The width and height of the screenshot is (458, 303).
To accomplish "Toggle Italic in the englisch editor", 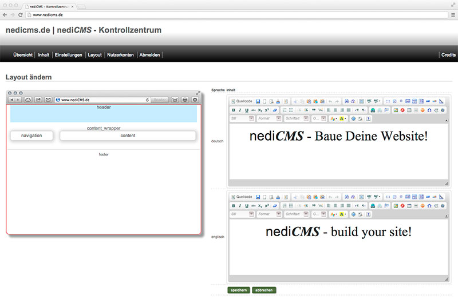I will 240,206.
